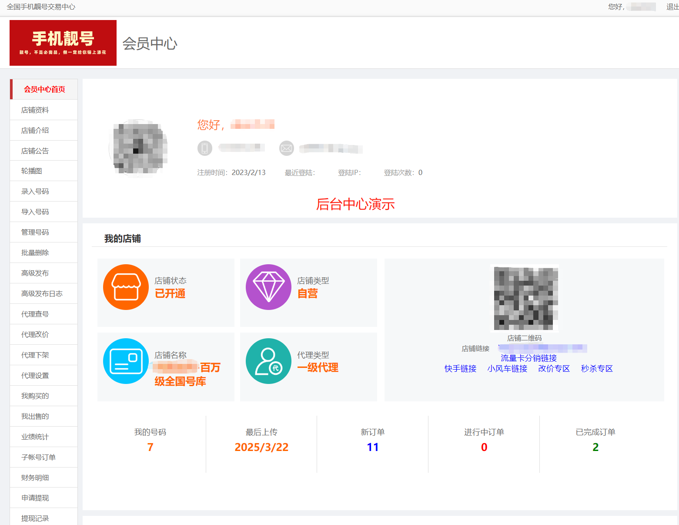
Task: Click the orange store status icon
Action: (126, 287)
